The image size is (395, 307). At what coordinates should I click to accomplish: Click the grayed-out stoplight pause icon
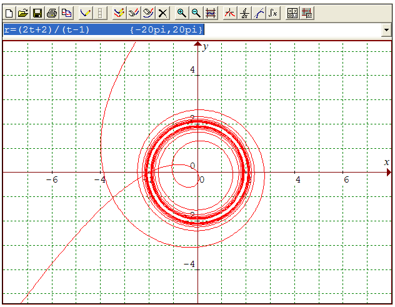pyautogui.click(x=100, y=13)
